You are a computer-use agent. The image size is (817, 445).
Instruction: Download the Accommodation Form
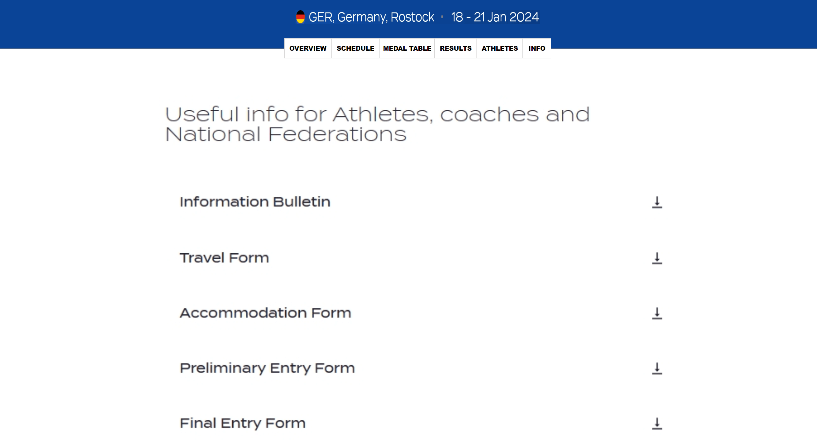657,313
